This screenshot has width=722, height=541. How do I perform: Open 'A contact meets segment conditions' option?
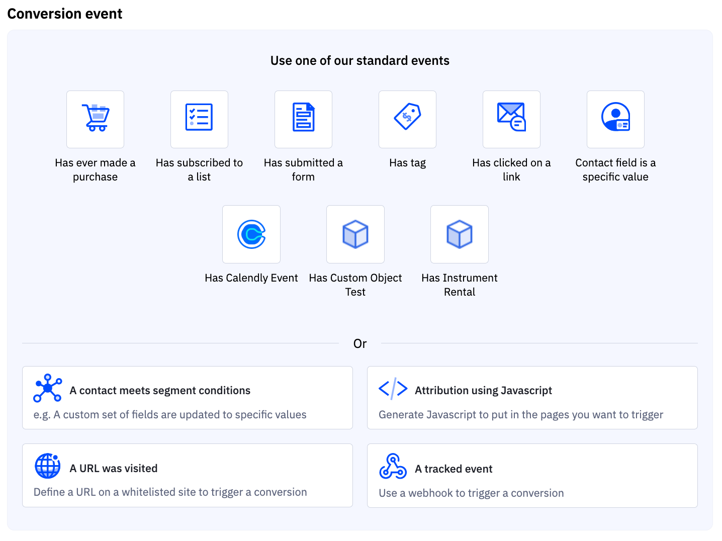point(187,398)
